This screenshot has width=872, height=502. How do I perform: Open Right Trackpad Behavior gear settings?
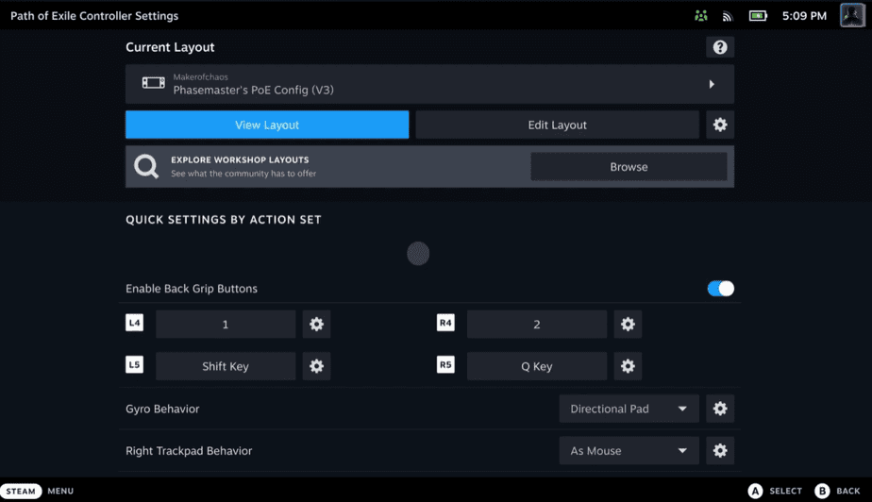click(720, 450)
